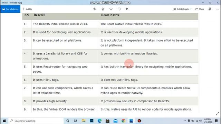Click the battery tray icon

tap(193, 121)
